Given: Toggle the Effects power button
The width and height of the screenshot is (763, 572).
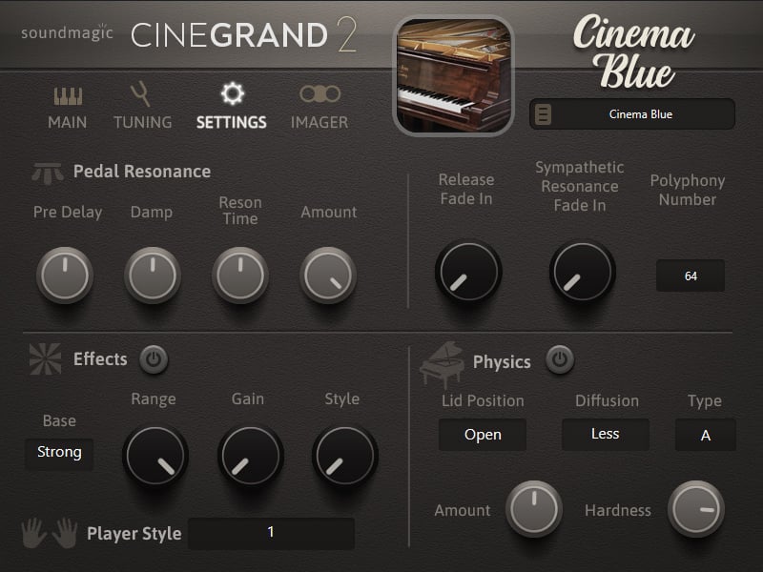Looking at the screenshot, I should click(x=154, y=359).
